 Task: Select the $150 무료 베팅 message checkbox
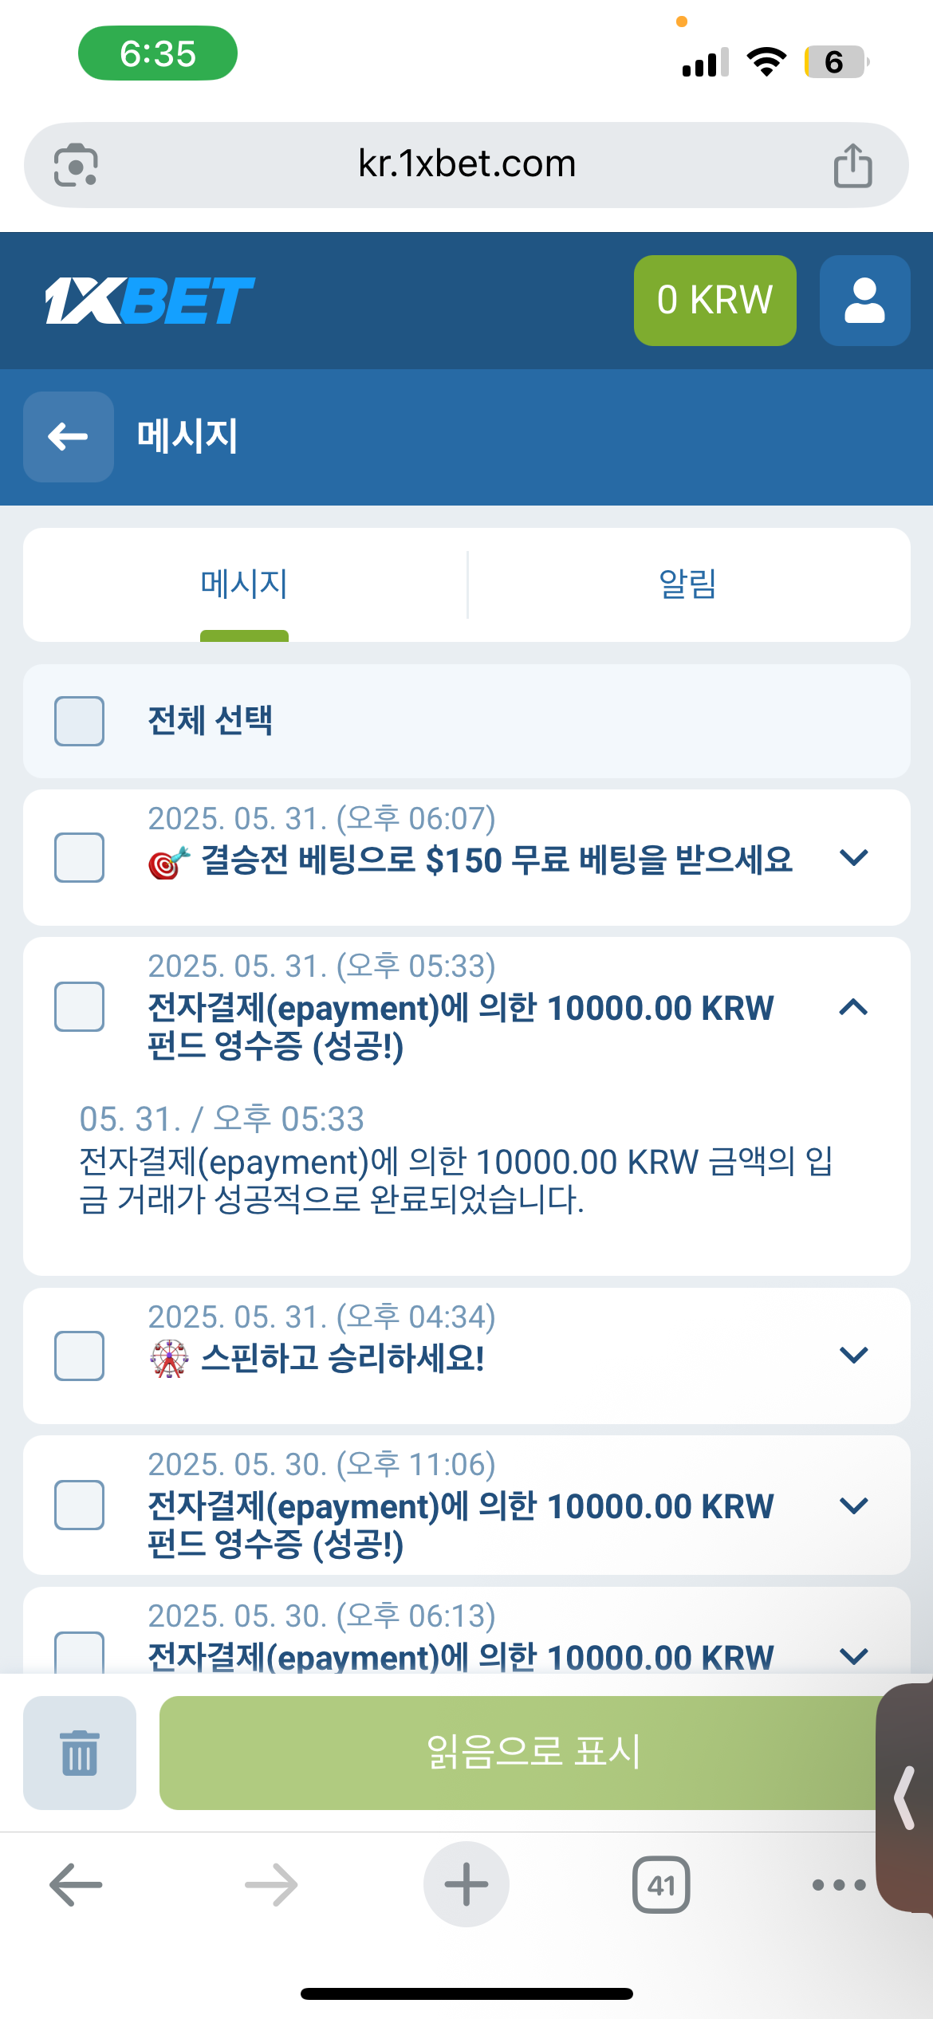pos(79,858)
